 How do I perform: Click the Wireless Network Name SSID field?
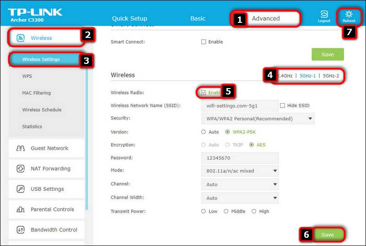(x=240, y=106)
